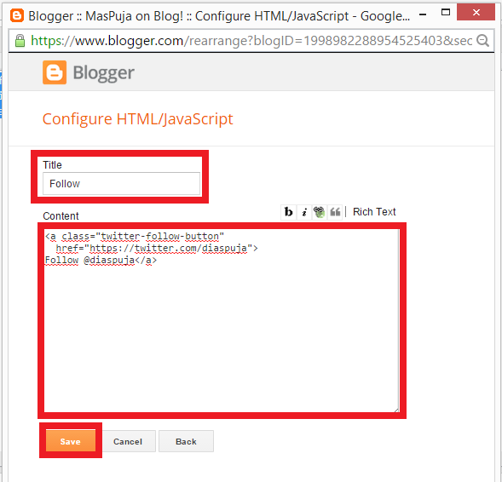Click the blogger.com URL in address bar
502x482 pixels.
point(251,41)
